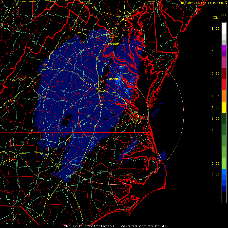Click the 1.25 legend value
228x228 pixels.
coord(216,119)
